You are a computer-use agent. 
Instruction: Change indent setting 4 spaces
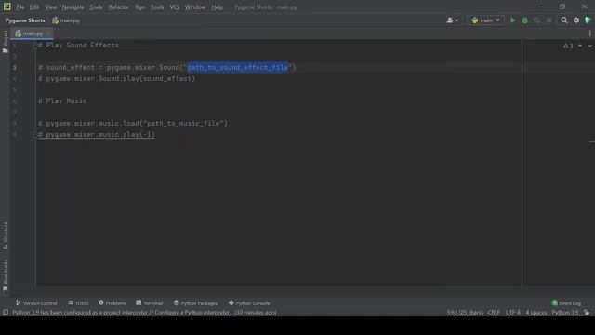[x=536, y=313]
